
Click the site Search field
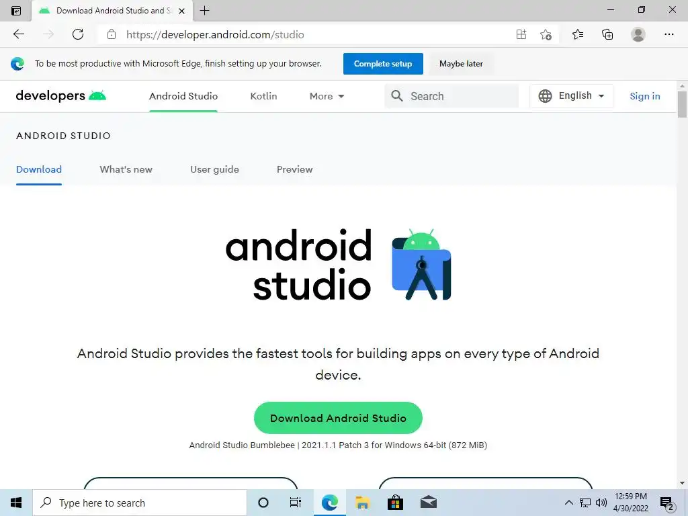tap(451, 96)
